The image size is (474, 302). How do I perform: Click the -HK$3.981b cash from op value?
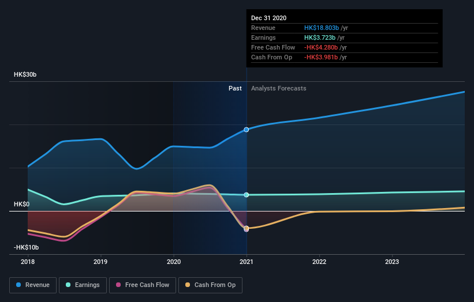click(321, 57)
